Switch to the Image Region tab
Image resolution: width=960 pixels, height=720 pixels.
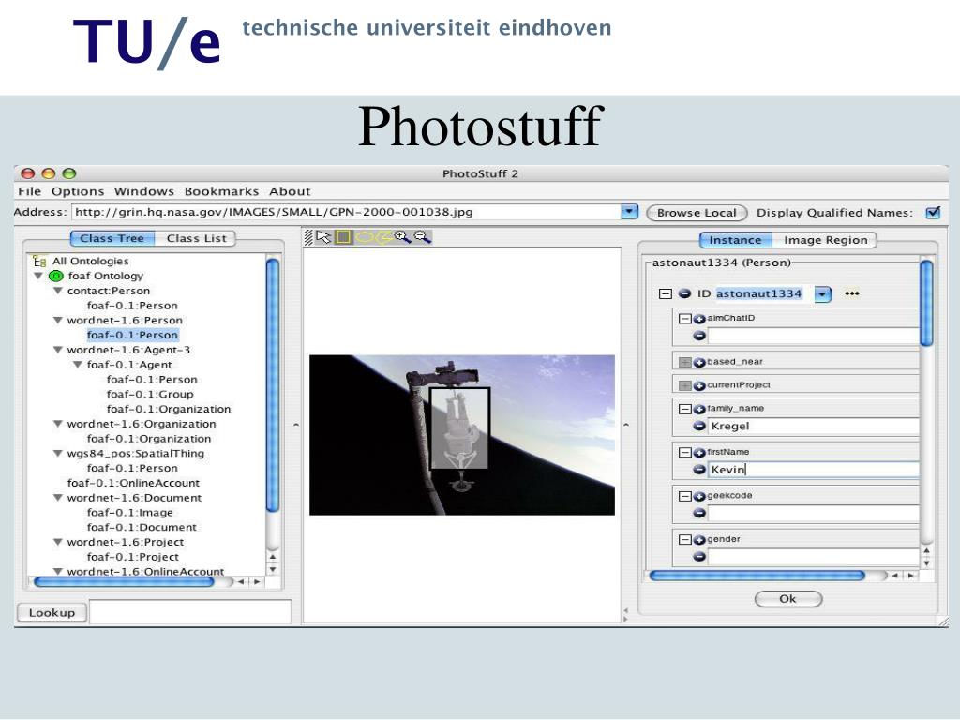pos(825,240)
